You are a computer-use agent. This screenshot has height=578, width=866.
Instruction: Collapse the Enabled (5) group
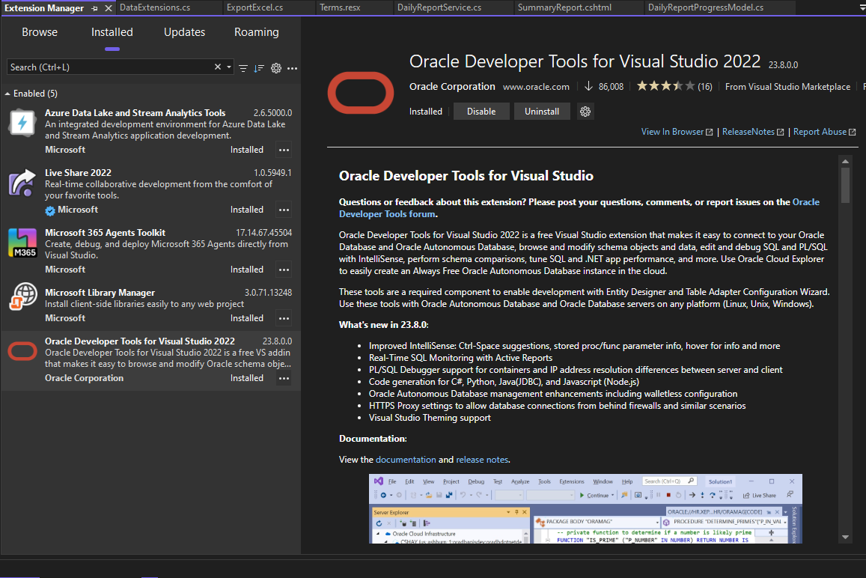pos(8,94)
